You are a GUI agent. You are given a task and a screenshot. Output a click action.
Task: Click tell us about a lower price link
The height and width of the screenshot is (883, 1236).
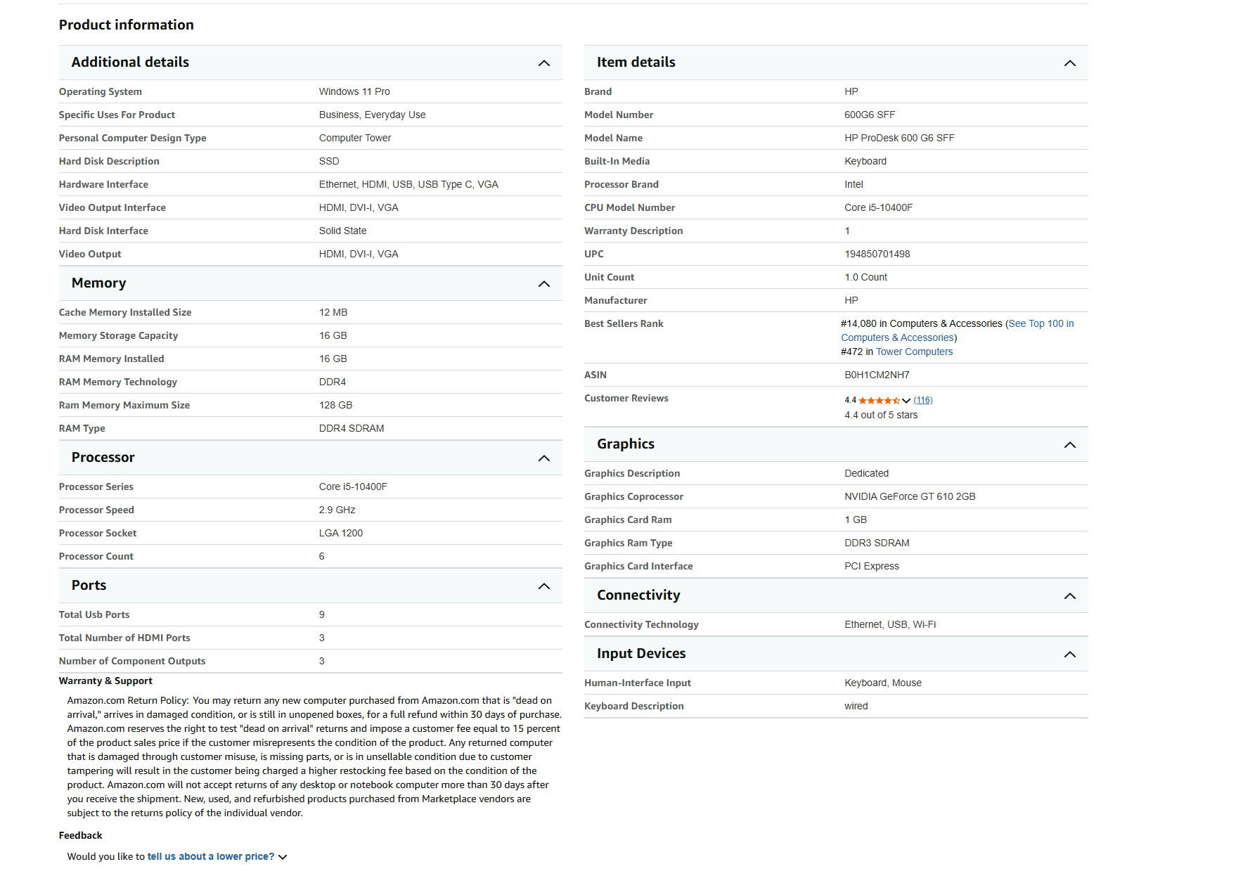point(211,856)
